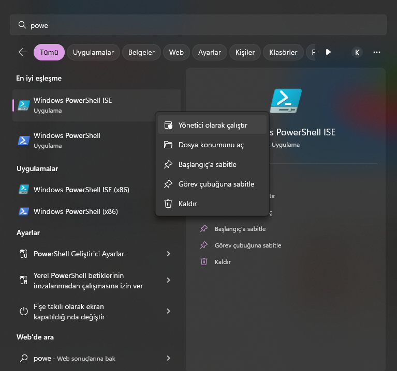Click the search magnifier icon
397x371 pixels.
pyautogui.click(x=22, y=25)
